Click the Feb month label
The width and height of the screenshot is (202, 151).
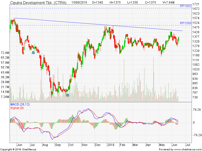[122, 145]
